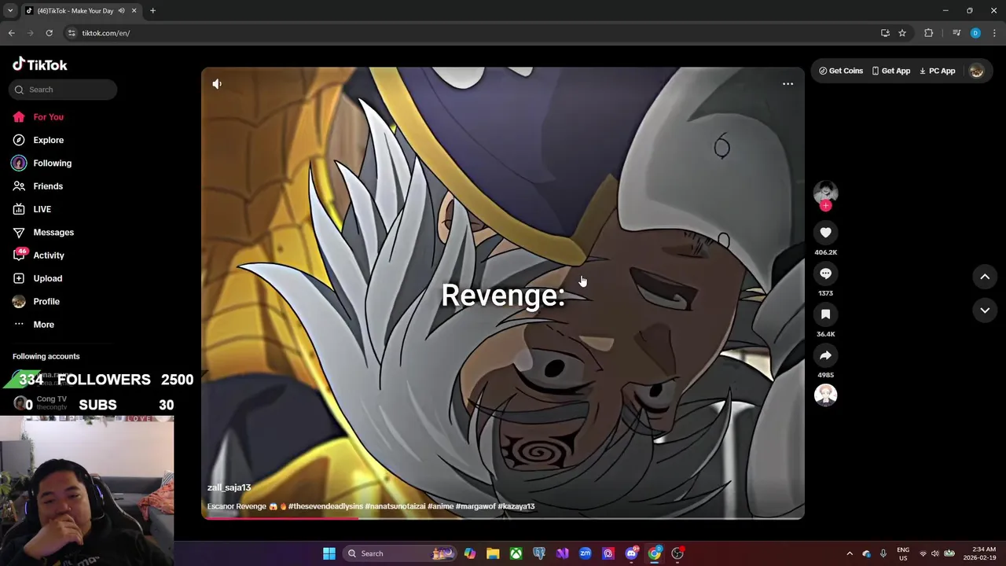The image size is (1006, 566).
Task: Open #nanatsunotaizai hashtag link
Action: coord(395,506)
